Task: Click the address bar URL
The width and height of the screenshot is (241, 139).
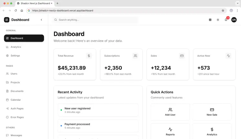Action: (x=63, y=11)
